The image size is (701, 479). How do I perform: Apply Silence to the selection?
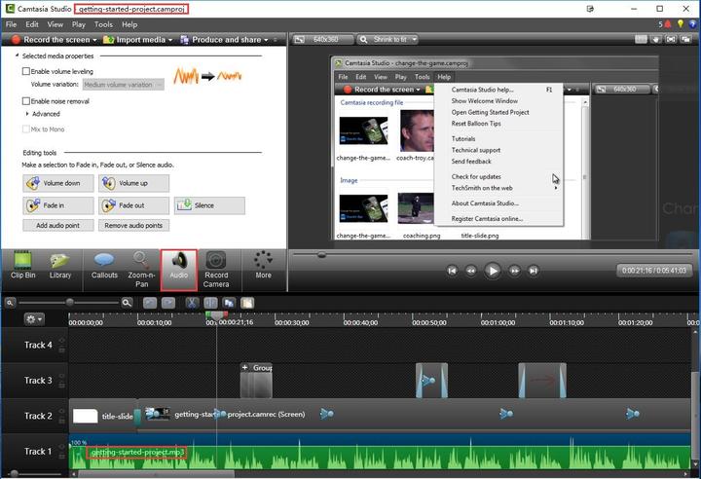(209, 205)
